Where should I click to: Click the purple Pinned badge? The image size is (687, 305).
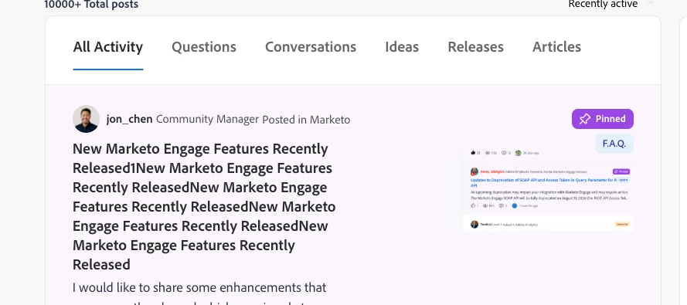point(603,119)
